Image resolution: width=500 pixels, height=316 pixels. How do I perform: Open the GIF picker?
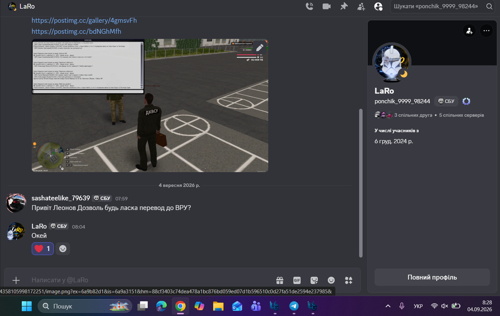coord(297,280)
